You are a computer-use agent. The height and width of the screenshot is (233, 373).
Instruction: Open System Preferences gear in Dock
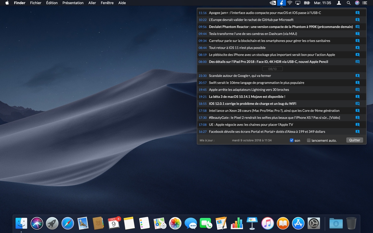(x=314, y=223)
